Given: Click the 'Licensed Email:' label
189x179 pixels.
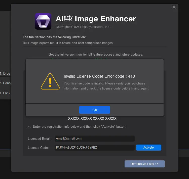Looking at the screenshot, I should 40,139.
